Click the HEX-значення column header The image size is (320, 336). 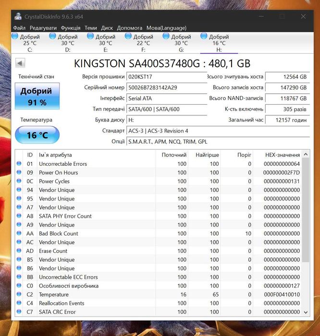tap(278, 155)
